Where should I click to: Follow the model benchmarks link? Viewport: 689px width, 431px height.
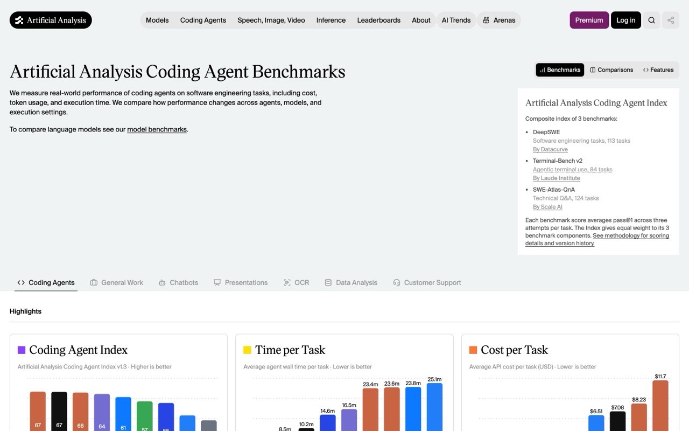(x=157, y=129)
